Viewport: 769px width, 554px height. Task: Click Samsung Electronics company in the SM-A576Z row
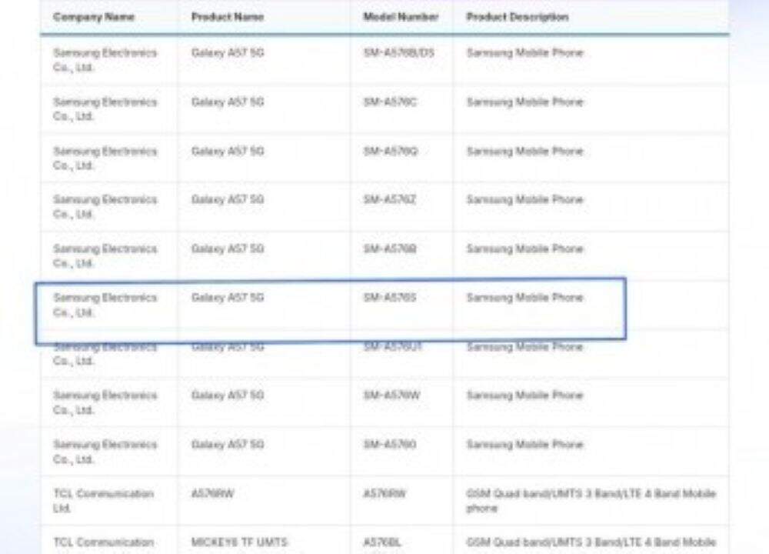(105, 206)
